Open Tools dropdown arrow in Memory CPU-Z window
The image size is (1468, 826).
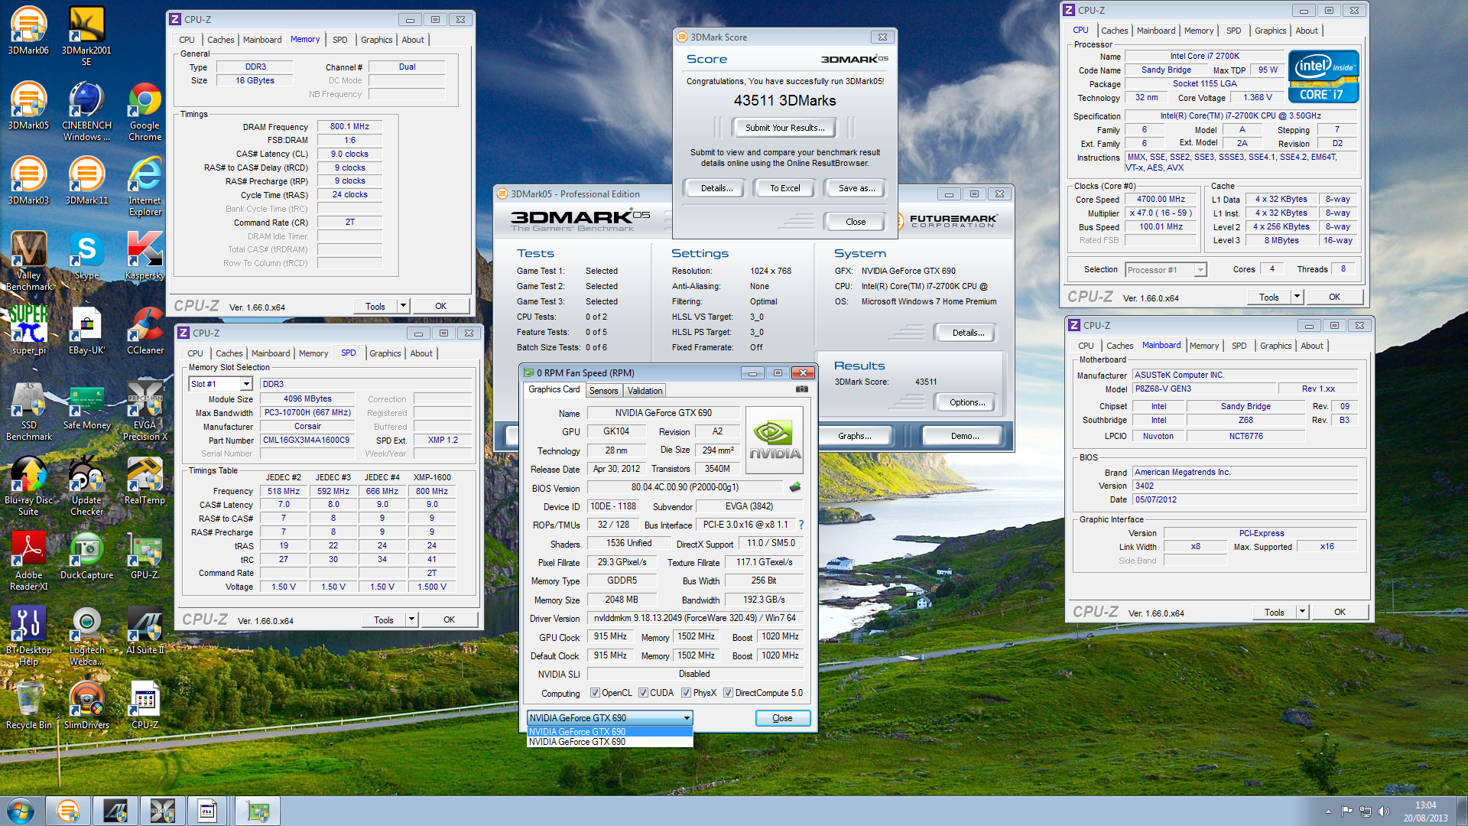point(403,306)
